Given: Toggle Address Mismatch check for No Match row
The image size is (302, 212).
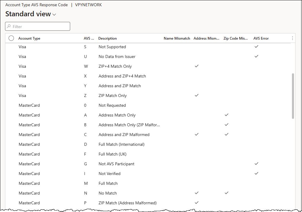Looking at the screenshot, I should (x=197, y=193).
